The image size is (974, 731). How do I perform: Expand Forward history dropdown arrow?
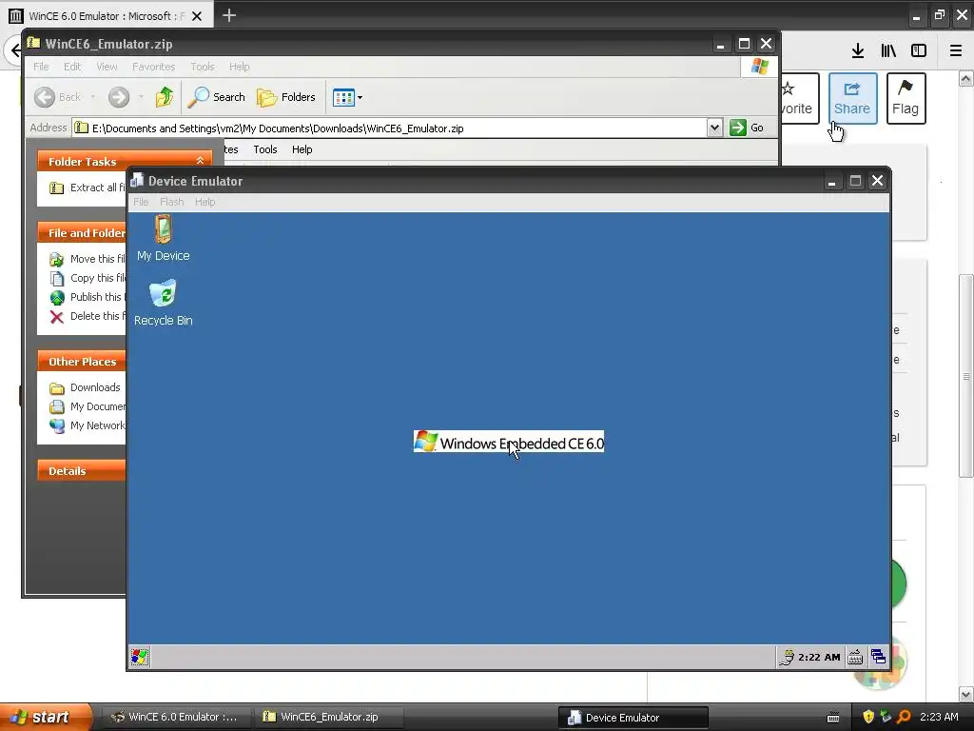(x=141, y=97)
